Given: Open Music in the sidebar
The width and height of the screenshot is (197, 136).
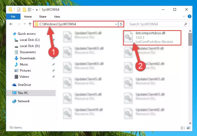Looking at the screenshot, I should [24, 64].
